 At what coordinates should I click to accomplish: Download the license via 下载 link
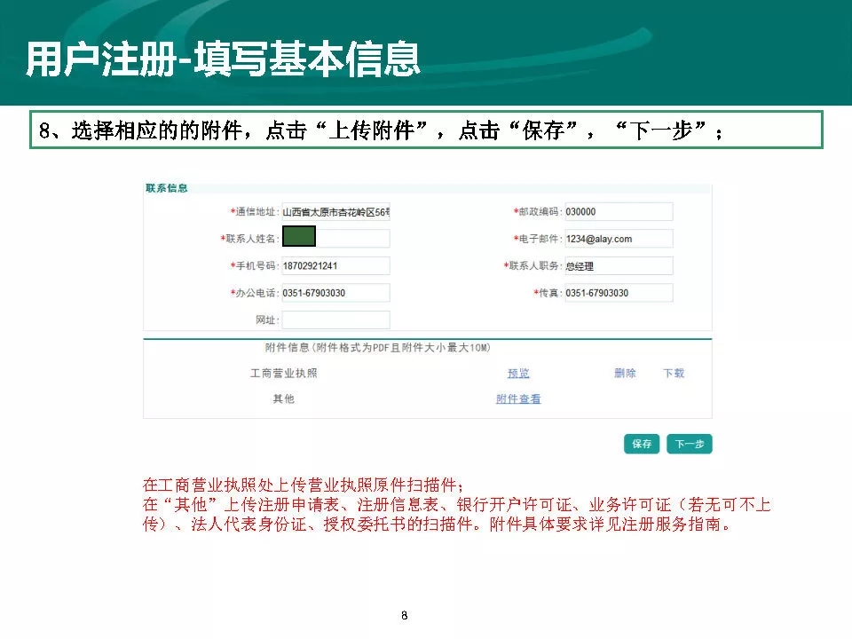(674, 374)
